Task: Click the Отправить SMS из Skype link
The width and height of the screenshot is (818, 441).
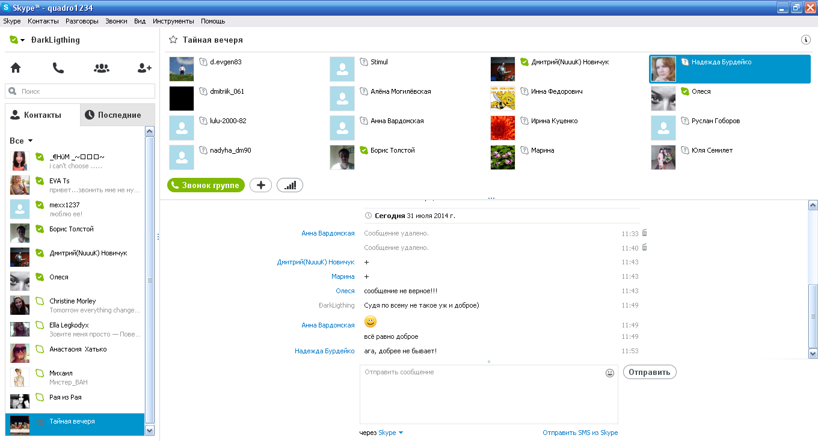Action: click(580, 433)
